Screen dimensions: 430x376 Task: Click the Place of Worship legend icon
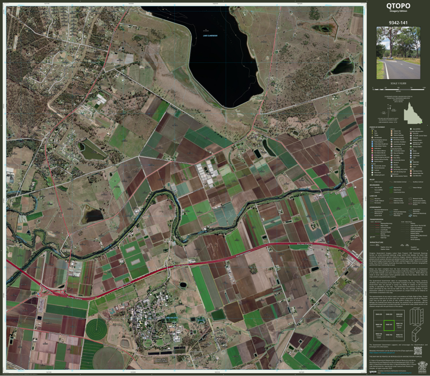(391, 153)
